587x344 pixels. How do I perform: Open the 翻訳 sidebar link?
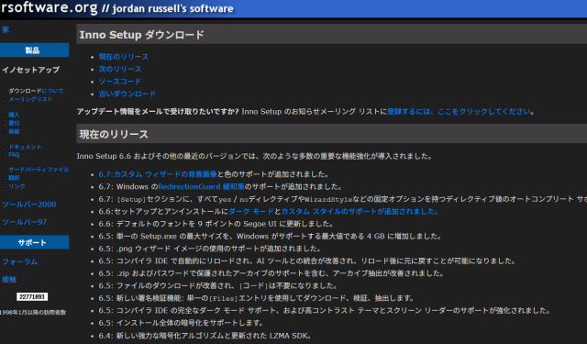pyautogui.click(x=14, y=178)
